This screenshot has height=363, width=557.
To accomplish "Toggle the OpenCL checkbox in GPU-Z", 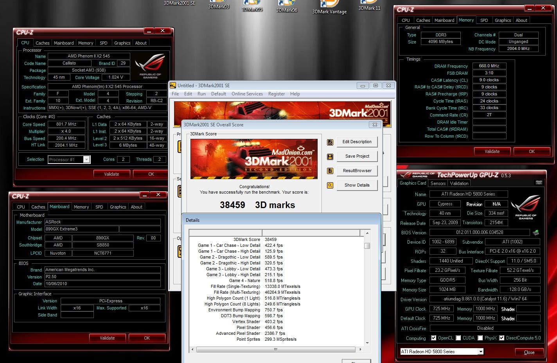I will 433,338.
